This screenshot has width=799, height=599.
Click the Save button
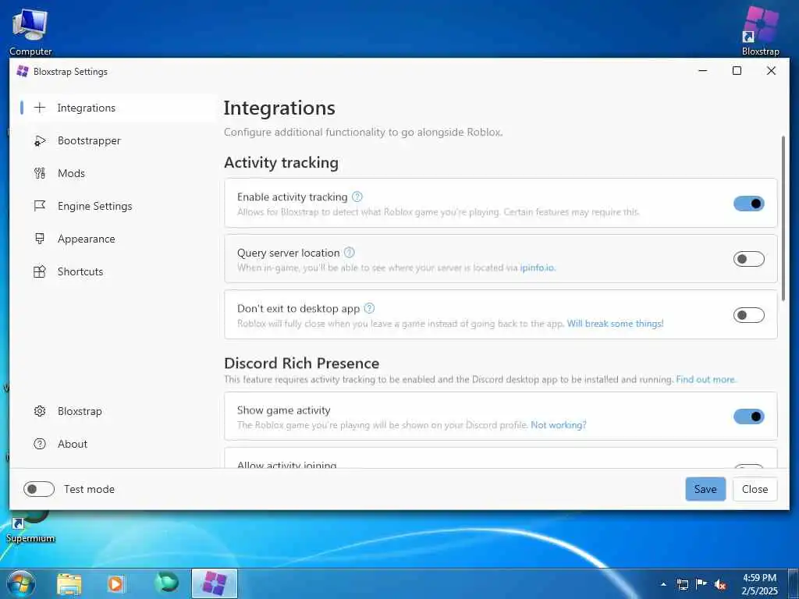pyautogui.click(x=705, y=489)
